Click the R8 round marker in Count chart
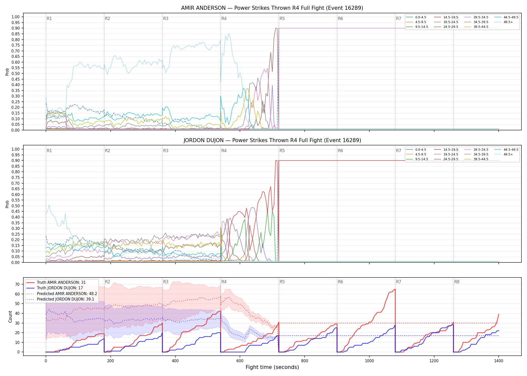The height and width of the screenshot is (376, 527). tap(457, 282)
